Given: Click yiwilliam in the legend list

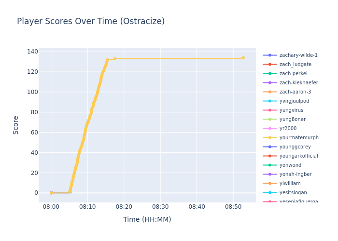Looking at the screenshot, I should [x=290, y=184].
